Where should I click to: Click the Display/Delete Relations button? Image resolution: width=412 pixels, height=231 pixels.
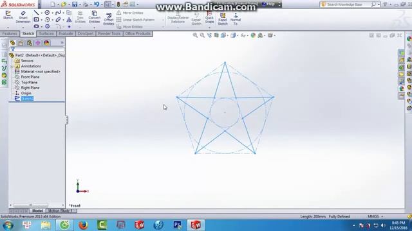point(178,18)
